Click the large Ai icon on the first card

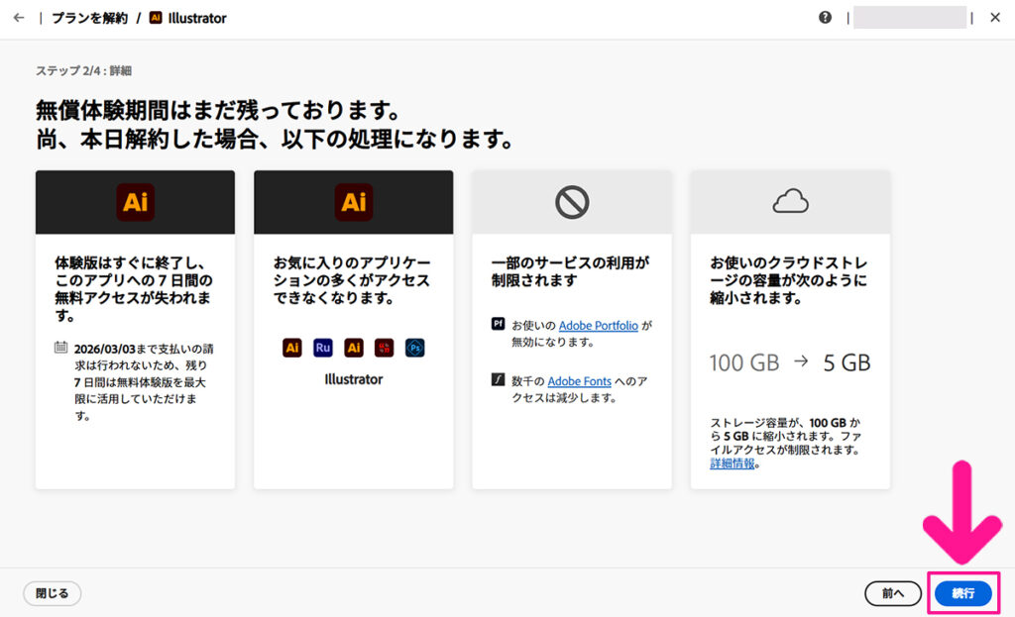135,202
